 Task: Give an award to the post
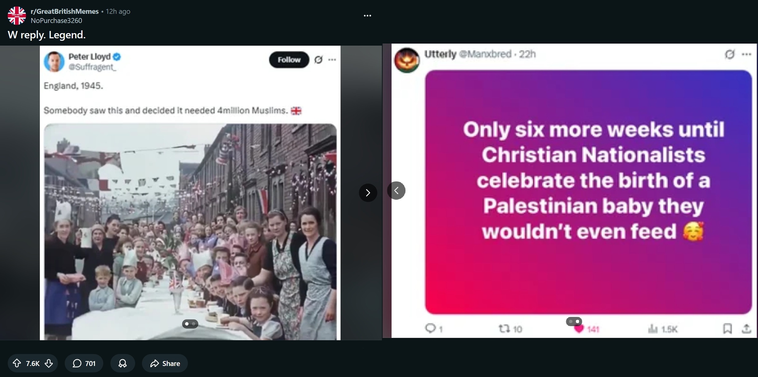click(123, 363)
